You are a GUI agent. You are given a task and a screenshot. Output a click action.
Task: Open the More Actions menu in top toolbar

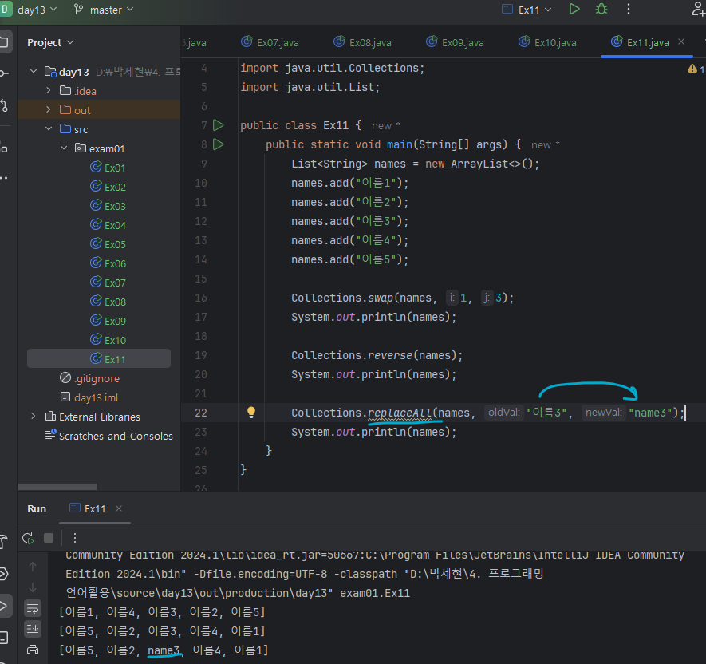coord(629,10)
